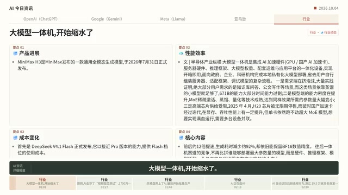Screen dimensions: 348x195
Task: Click the 产品进展 card icon
Action: coord(15,53)
